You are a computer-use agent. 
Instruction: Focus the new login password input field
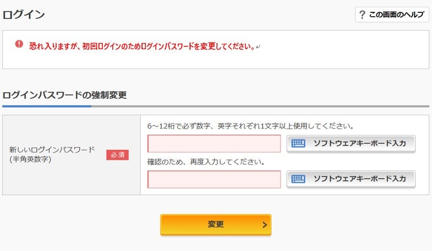pos(214,144)
